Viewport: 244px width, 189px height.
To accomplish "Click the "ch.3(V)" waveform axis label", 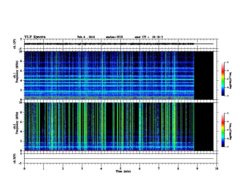I will click(x=15, y=159).
